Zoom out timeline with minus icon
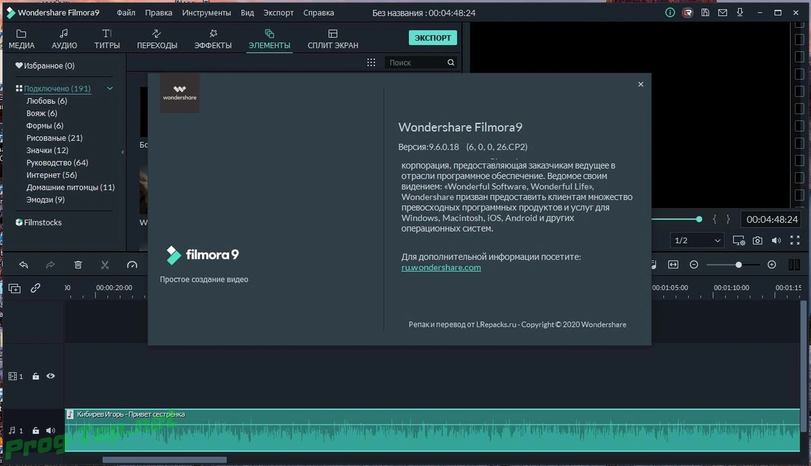Image resolution: width=811 pixels, height=466 pixels. point(694,265)
